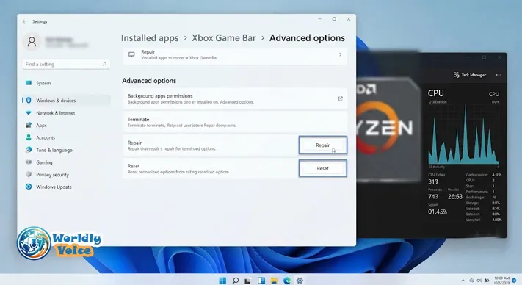The height and width of the screenshot is (285, 522).
Task: Select Windows & devices in sidebar
Action: [67, 100]
